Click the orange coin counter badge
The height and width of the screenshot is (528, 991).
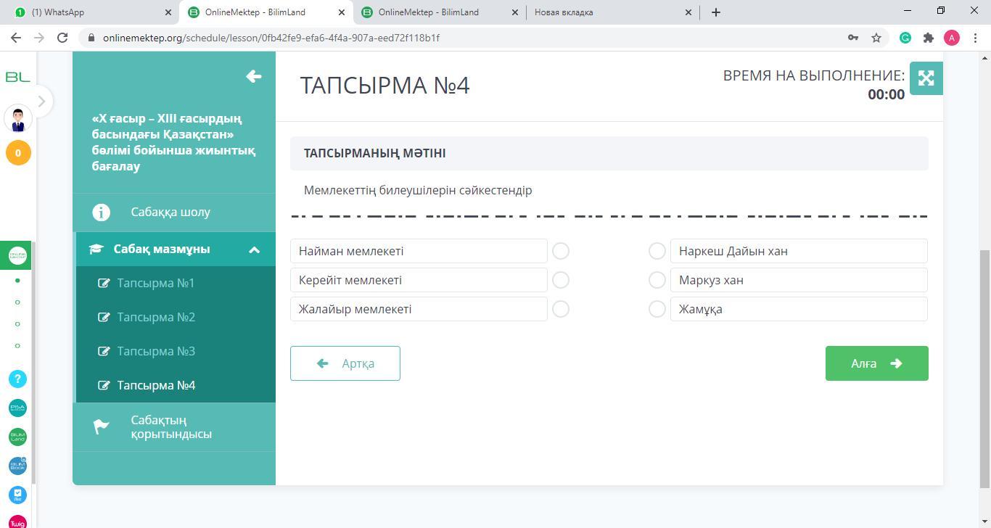coord(18,153)
